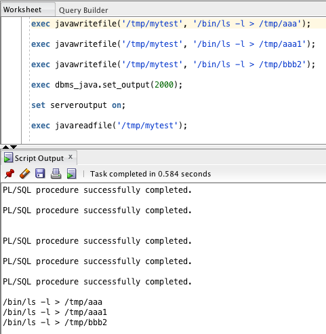Collapse panel using the up arrow

[x=5, y=147]
